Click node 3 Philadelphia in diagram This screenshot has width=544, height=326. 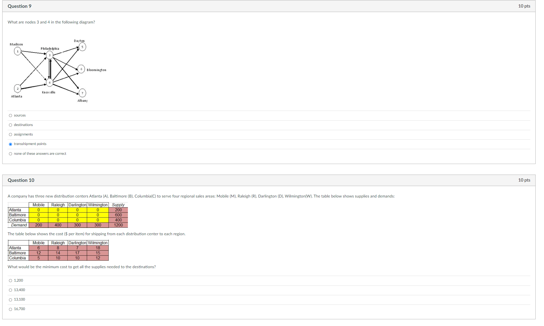coord(50,55)
